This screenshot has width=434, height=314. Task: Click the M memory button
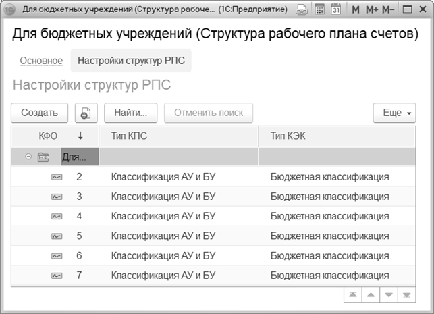(356, 11)
